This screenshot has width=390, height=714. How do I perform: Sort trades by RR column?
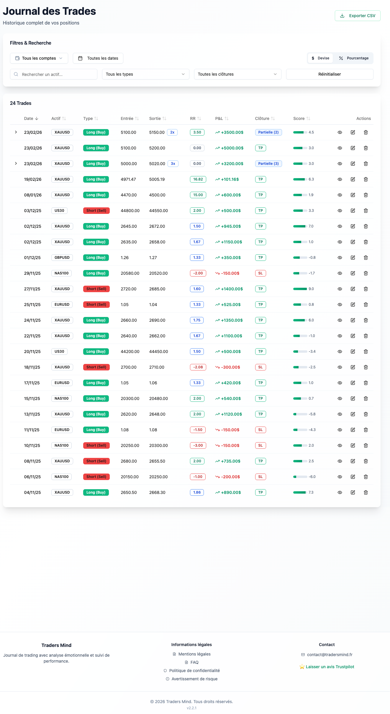pos(195,118)
